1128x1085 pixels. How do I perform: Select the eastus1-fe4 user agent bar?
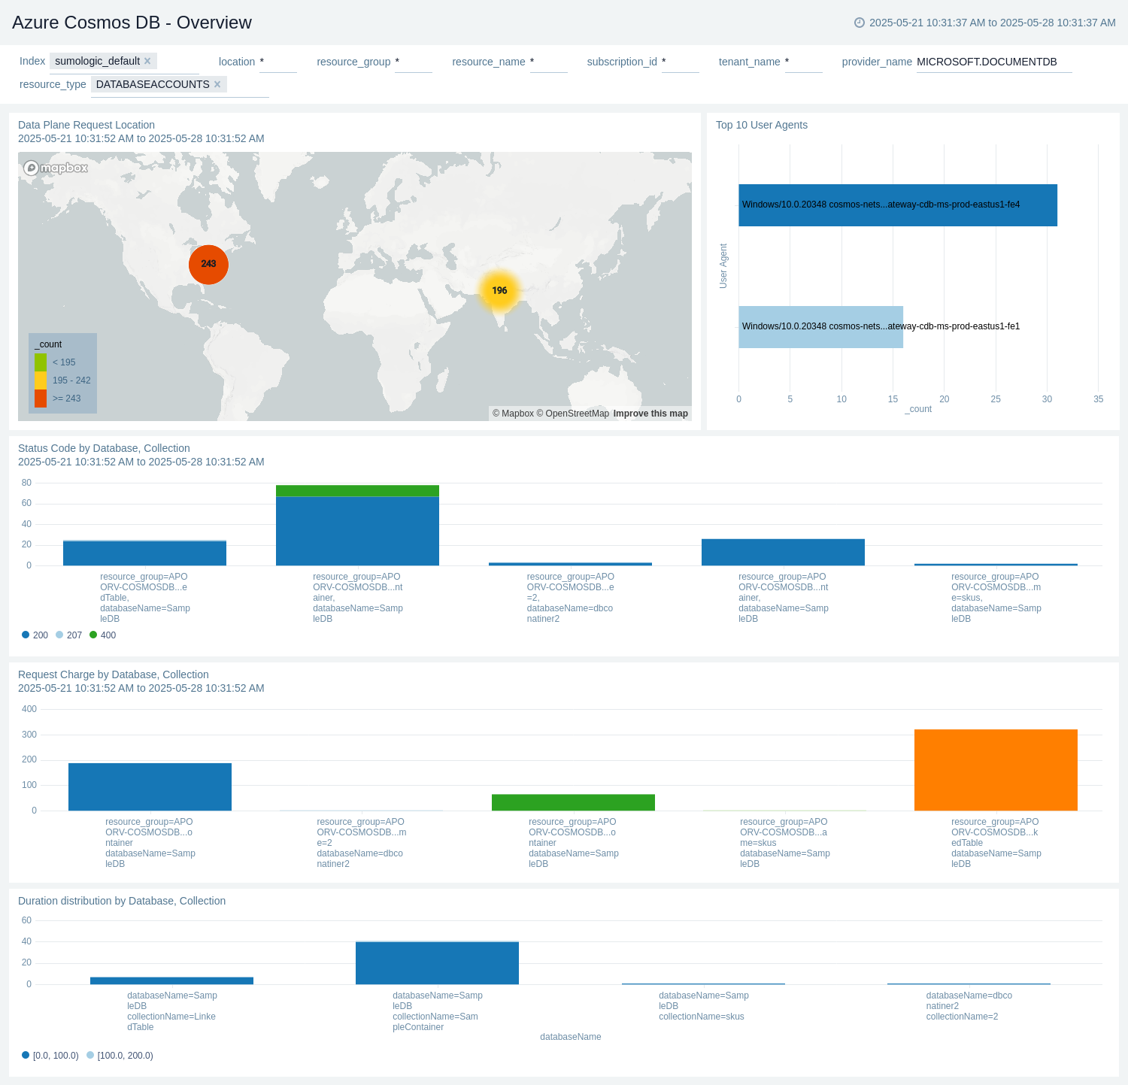[898, 205]
